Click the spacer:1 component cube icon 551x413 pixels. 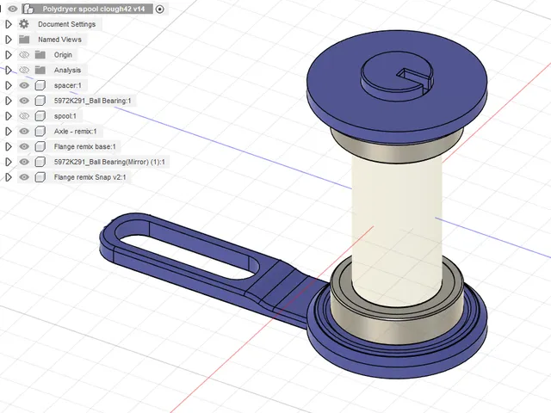[x=40, y=85]
